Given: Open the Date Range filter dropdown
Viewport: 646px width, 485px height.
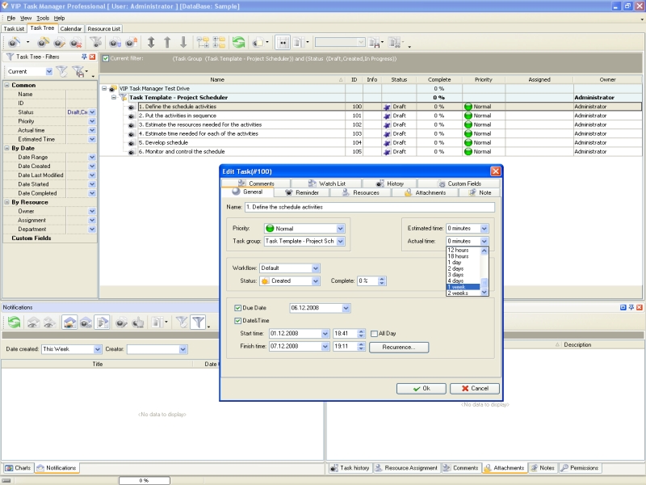Looking at the screenshot, I should point(92,157).
